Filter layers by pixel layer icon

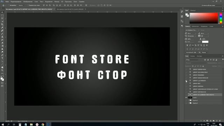(x=205, y=60)
